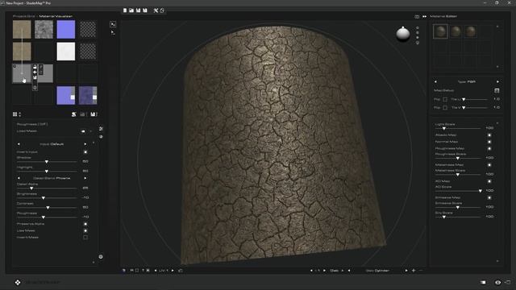
Task: Adjust the Shadow slider
Action: (x=47, y=162)
